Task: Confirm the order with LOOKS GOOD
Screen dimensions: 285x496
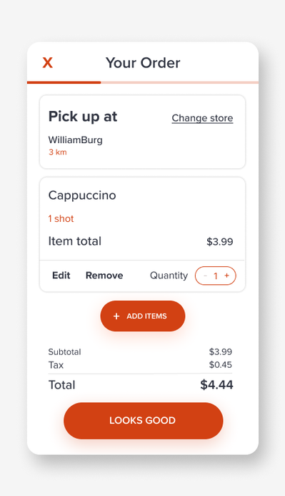Action: (x=144, y=421)
